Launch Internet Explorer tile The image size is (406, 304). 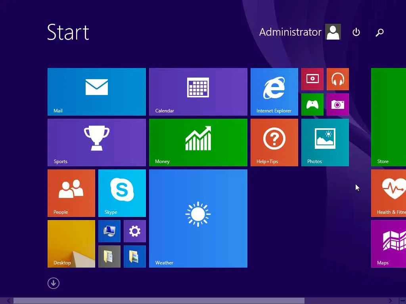point(274,92)
